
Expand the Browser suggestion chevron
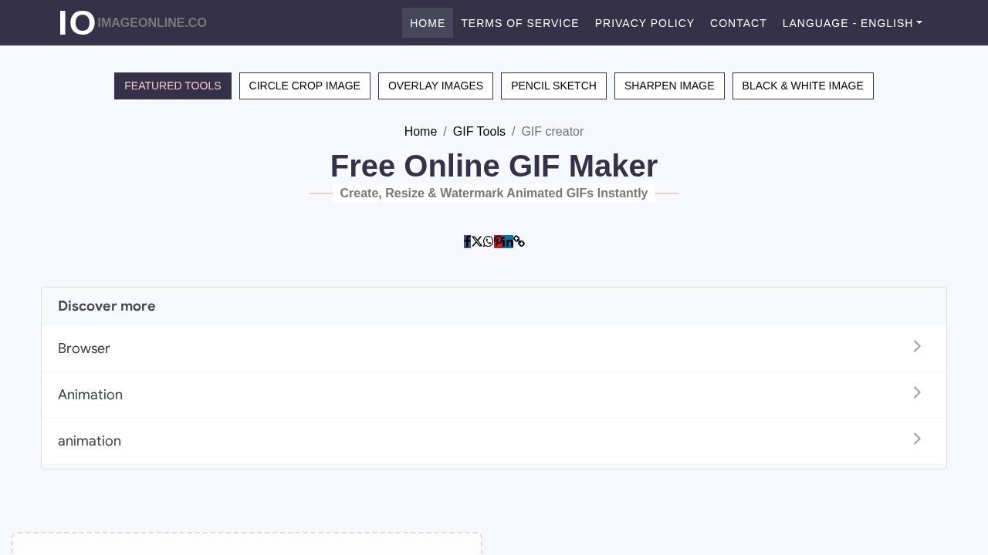(916, 347)
